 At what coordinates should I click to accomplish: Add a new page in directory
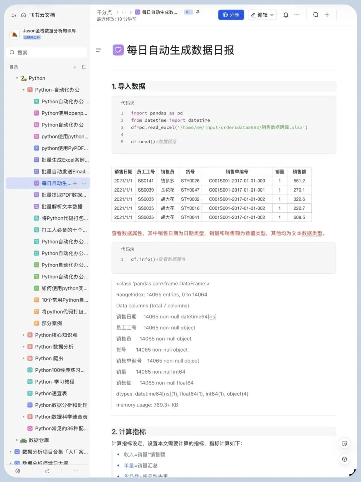pyautogui.click(x=75, y=67)
